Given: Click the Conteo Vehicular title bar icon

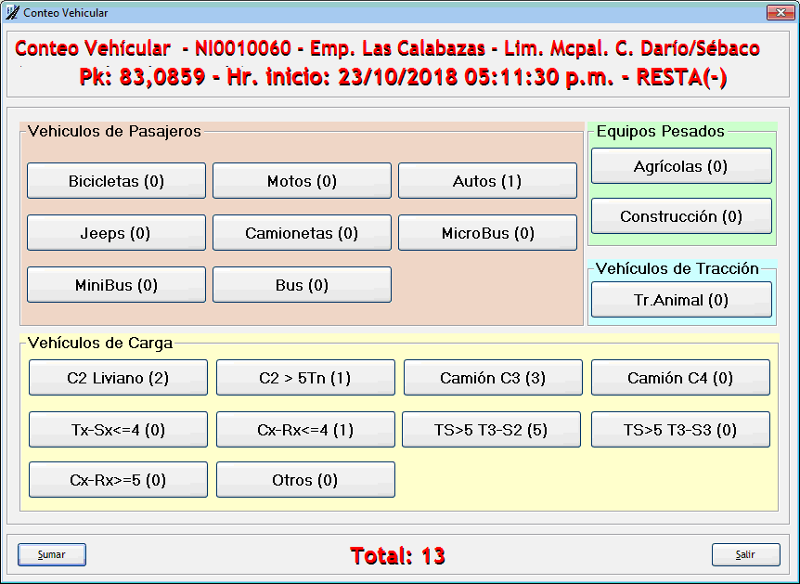Looking at the screenshot, I should tap(12, 13).
